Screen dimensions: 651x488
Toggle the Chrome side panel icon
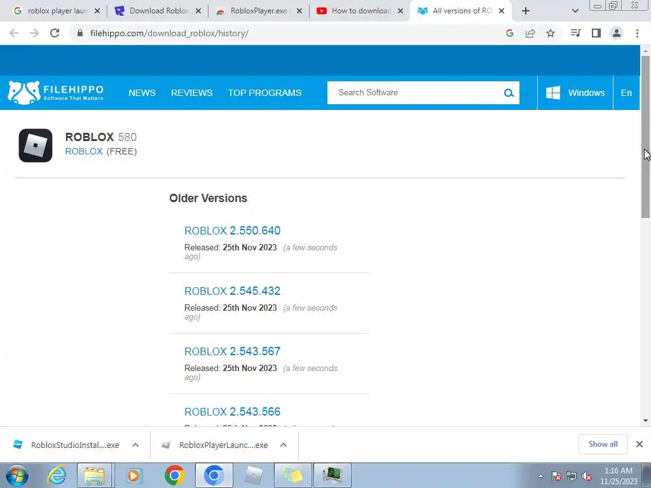[596, 33]
